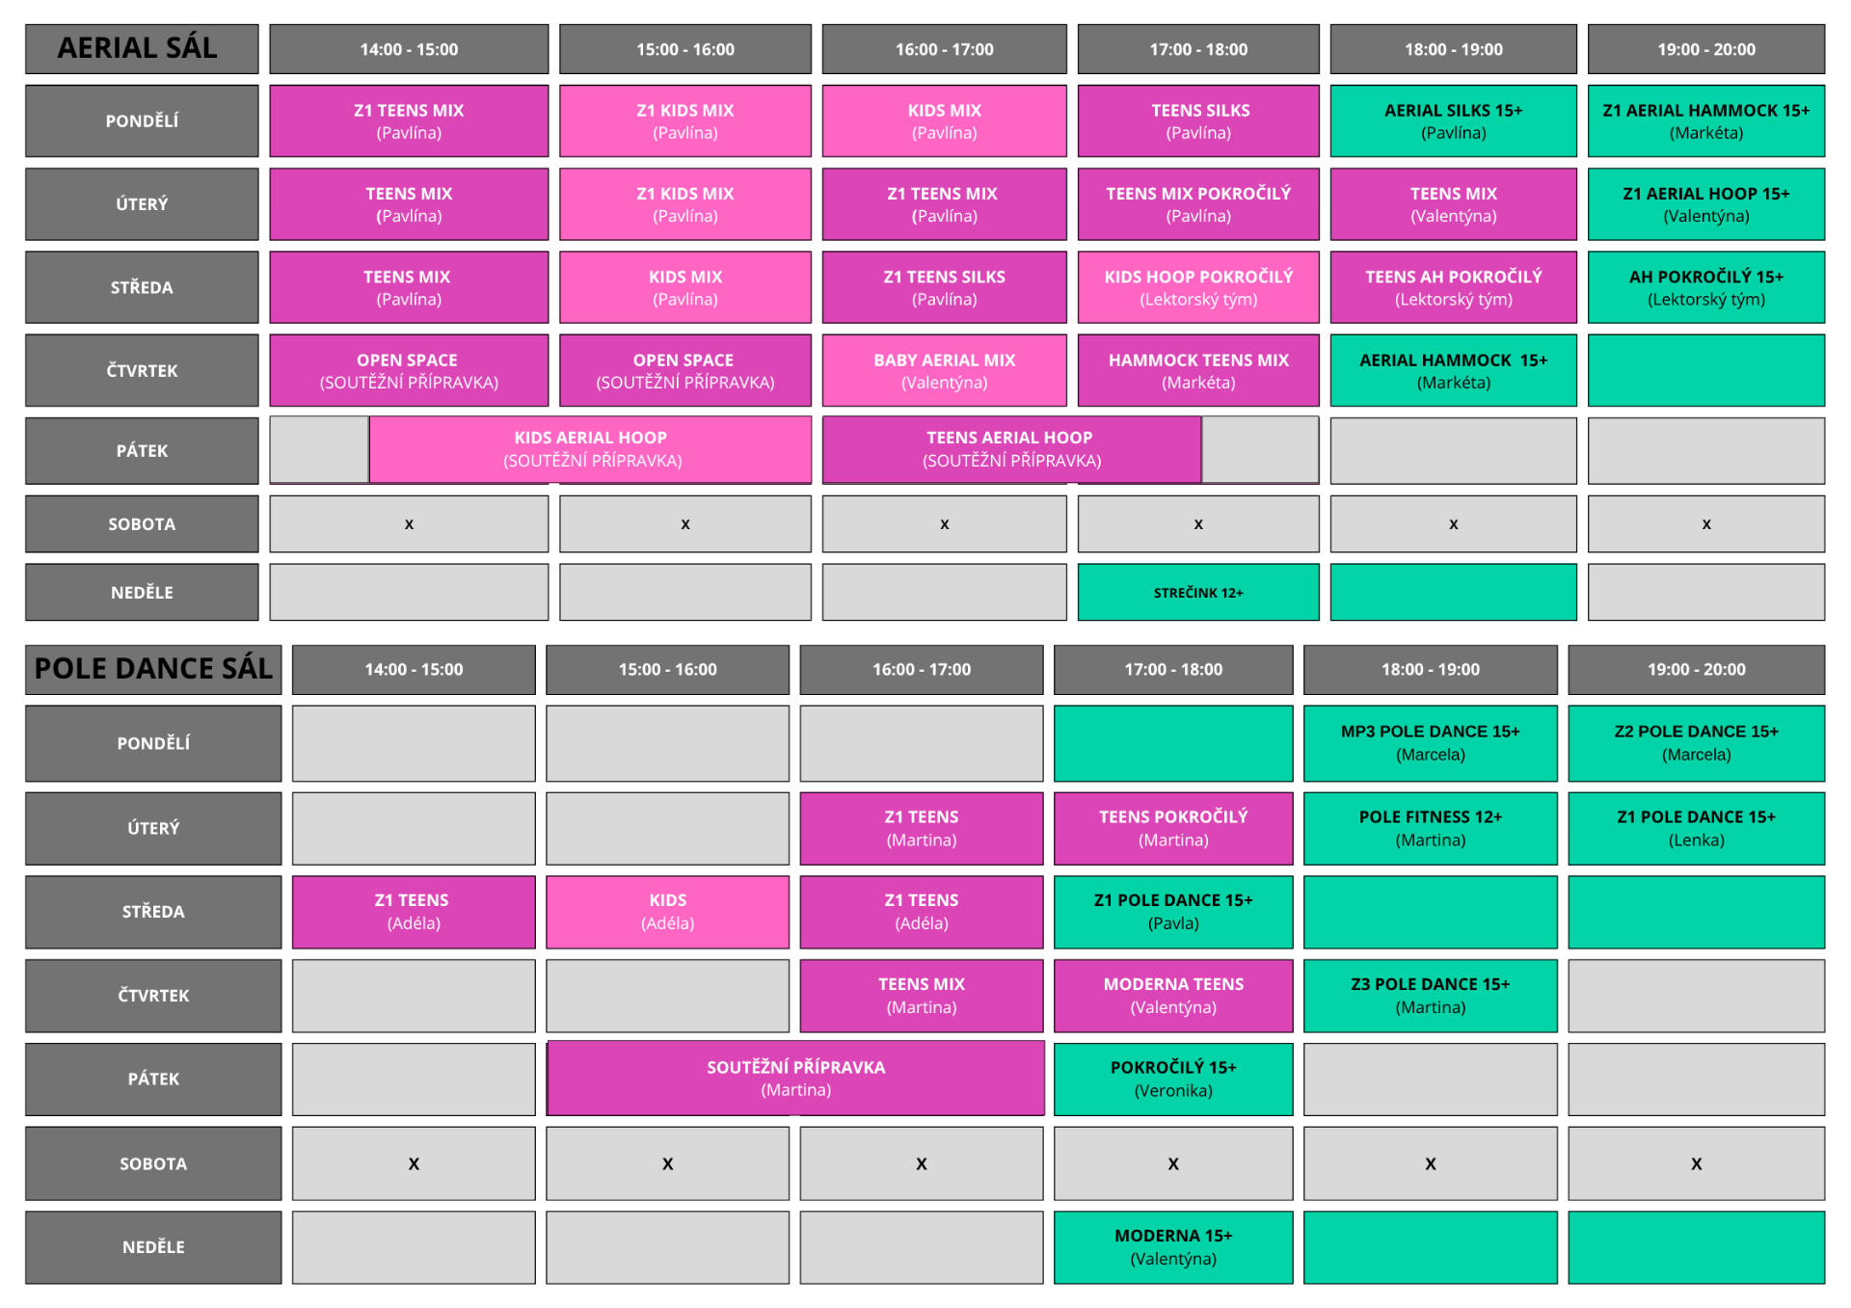This screenshot has width=1851, height=1308.
Task: Choose KIDS class with Adéla on Wednesday
Action: 667,911
